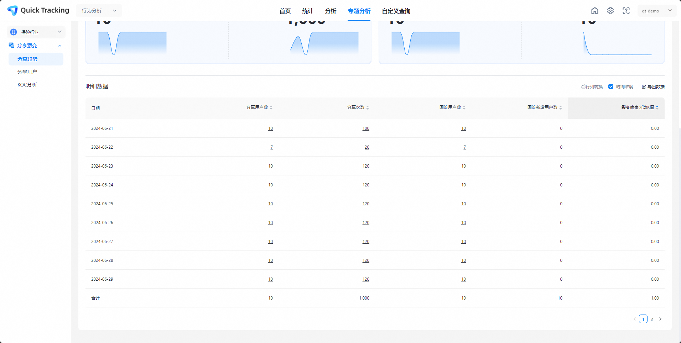Click previous page arrow
Screen dimensions: 681x343
tap(635, 319)
